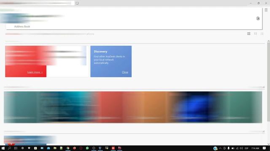This screenshot has height=151, width=270.
Task: Click the scrollbar down arrow
Action: click(x=268, y=144)
